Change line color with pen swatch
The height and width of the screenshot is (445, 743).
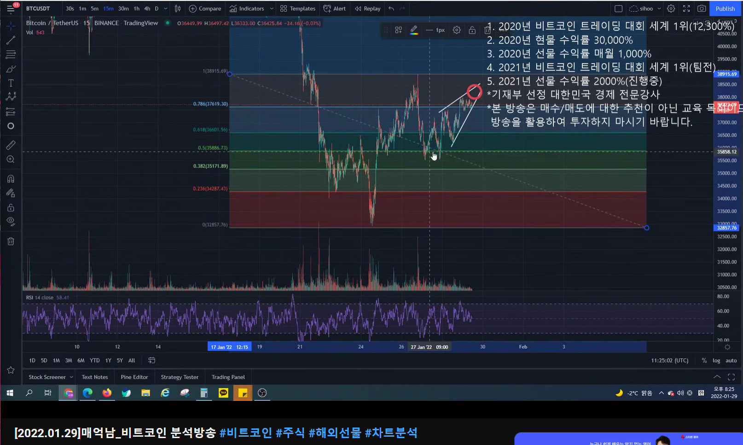click(x=414, y=30)
